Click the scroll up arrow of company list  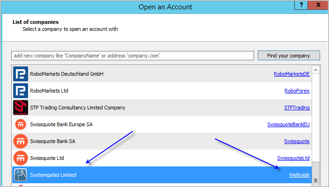(315, 70)
